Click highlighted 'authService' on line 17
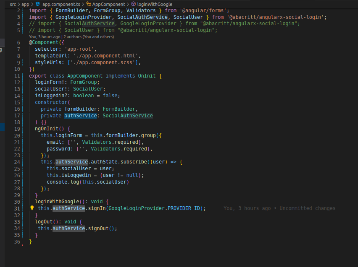This screenshot has height=267, width=358. point(81,116)
